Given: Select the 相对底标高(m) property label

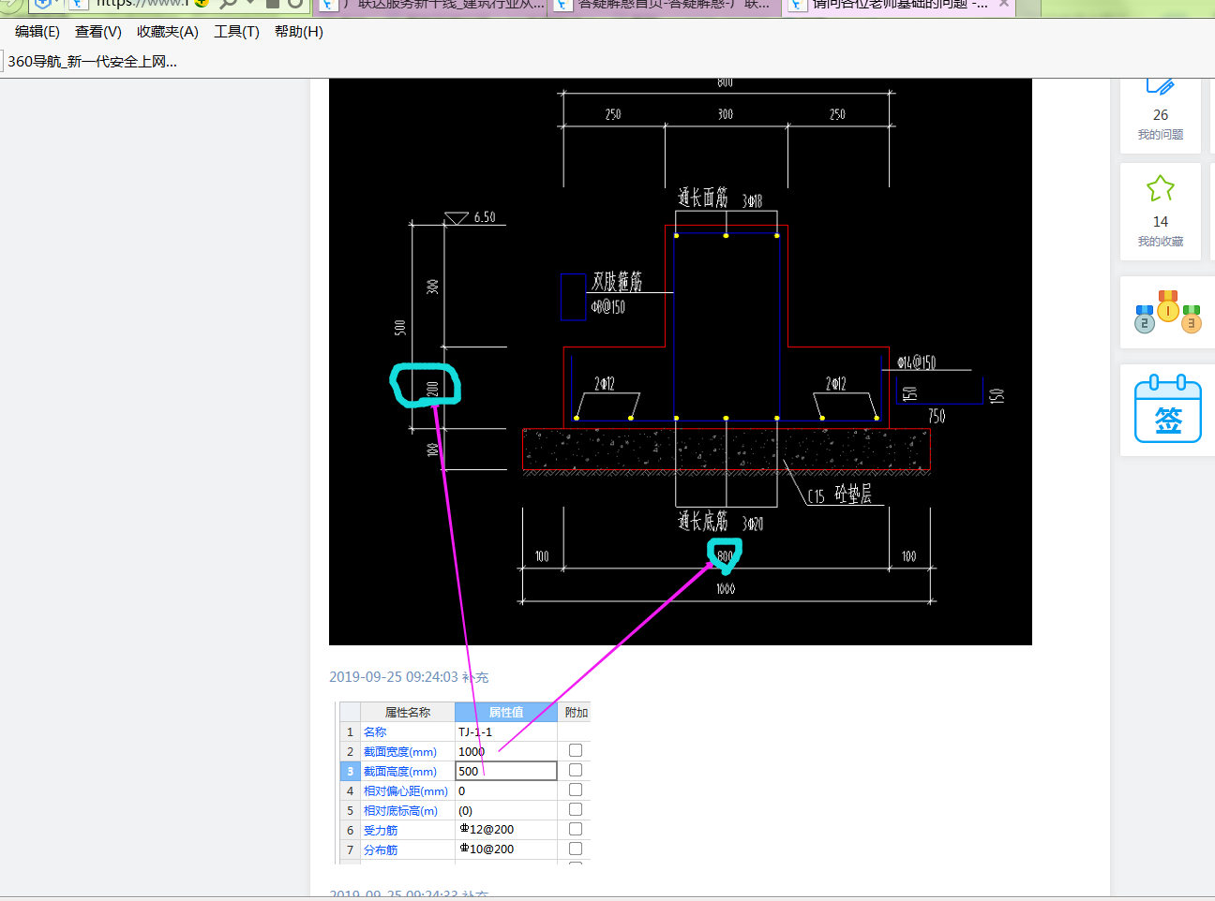Looking at the screenshot, I should (401, 811).
